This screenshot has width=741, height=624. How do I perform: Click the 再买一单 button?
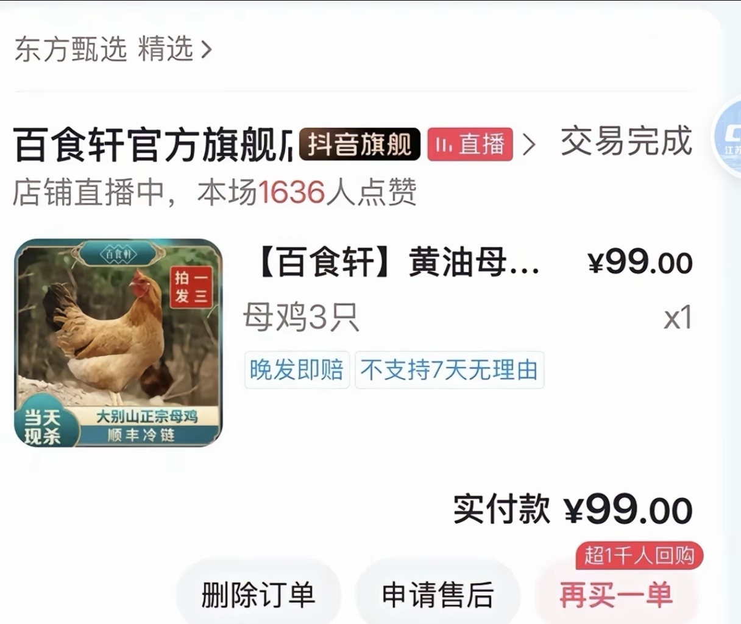pyautogui.click(x=616, y=595)
